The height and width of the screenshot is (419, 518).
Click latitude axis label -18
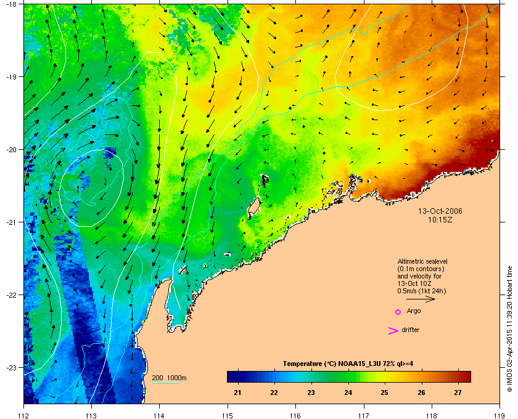click(11, 4)
